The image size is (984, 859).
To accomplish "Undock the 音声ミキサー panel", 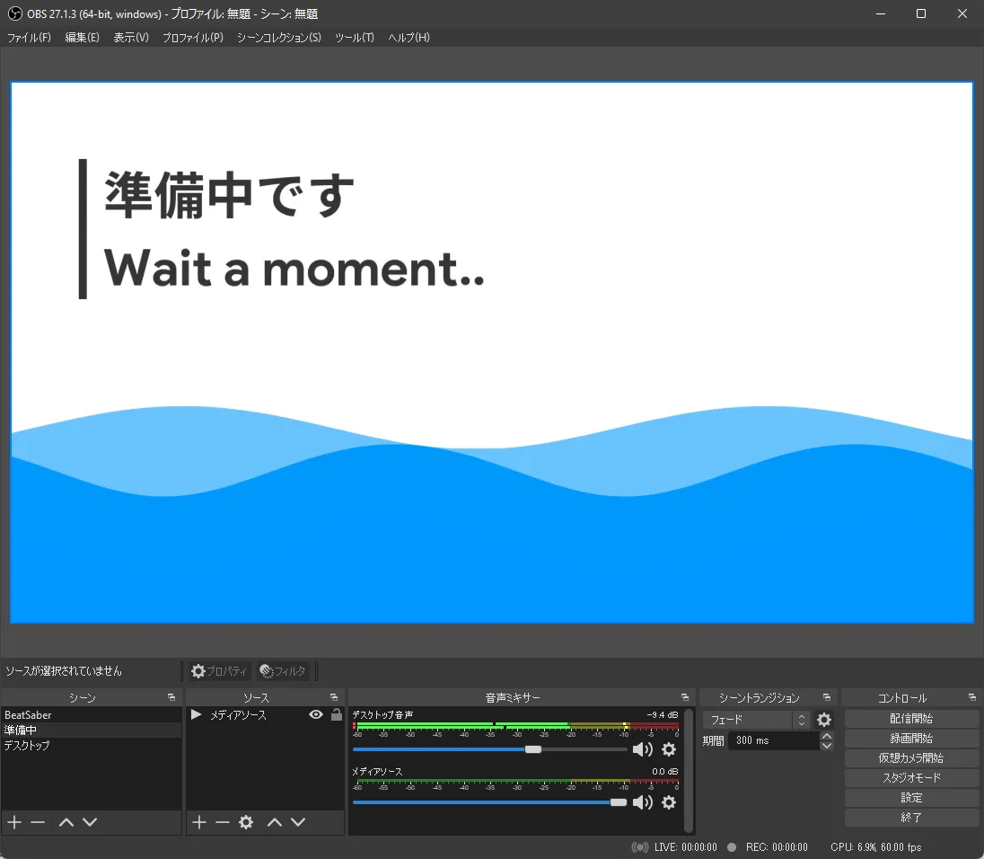I will tap(685, 697).
